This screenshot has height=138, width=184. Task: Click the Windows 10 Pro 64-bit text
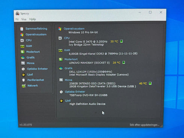83,32
